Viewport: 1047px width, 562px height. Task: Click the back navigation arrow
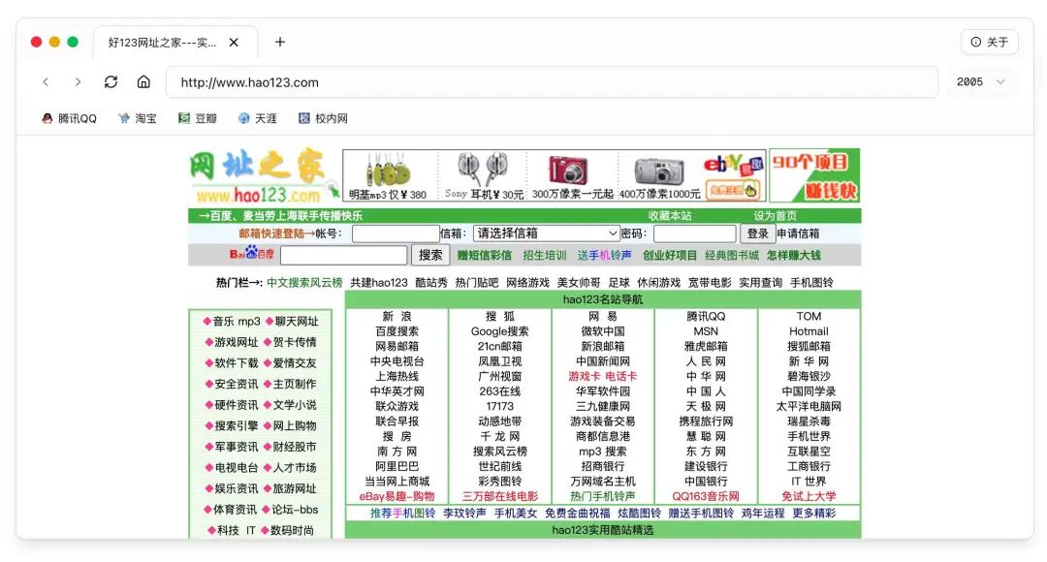[46, 82]
